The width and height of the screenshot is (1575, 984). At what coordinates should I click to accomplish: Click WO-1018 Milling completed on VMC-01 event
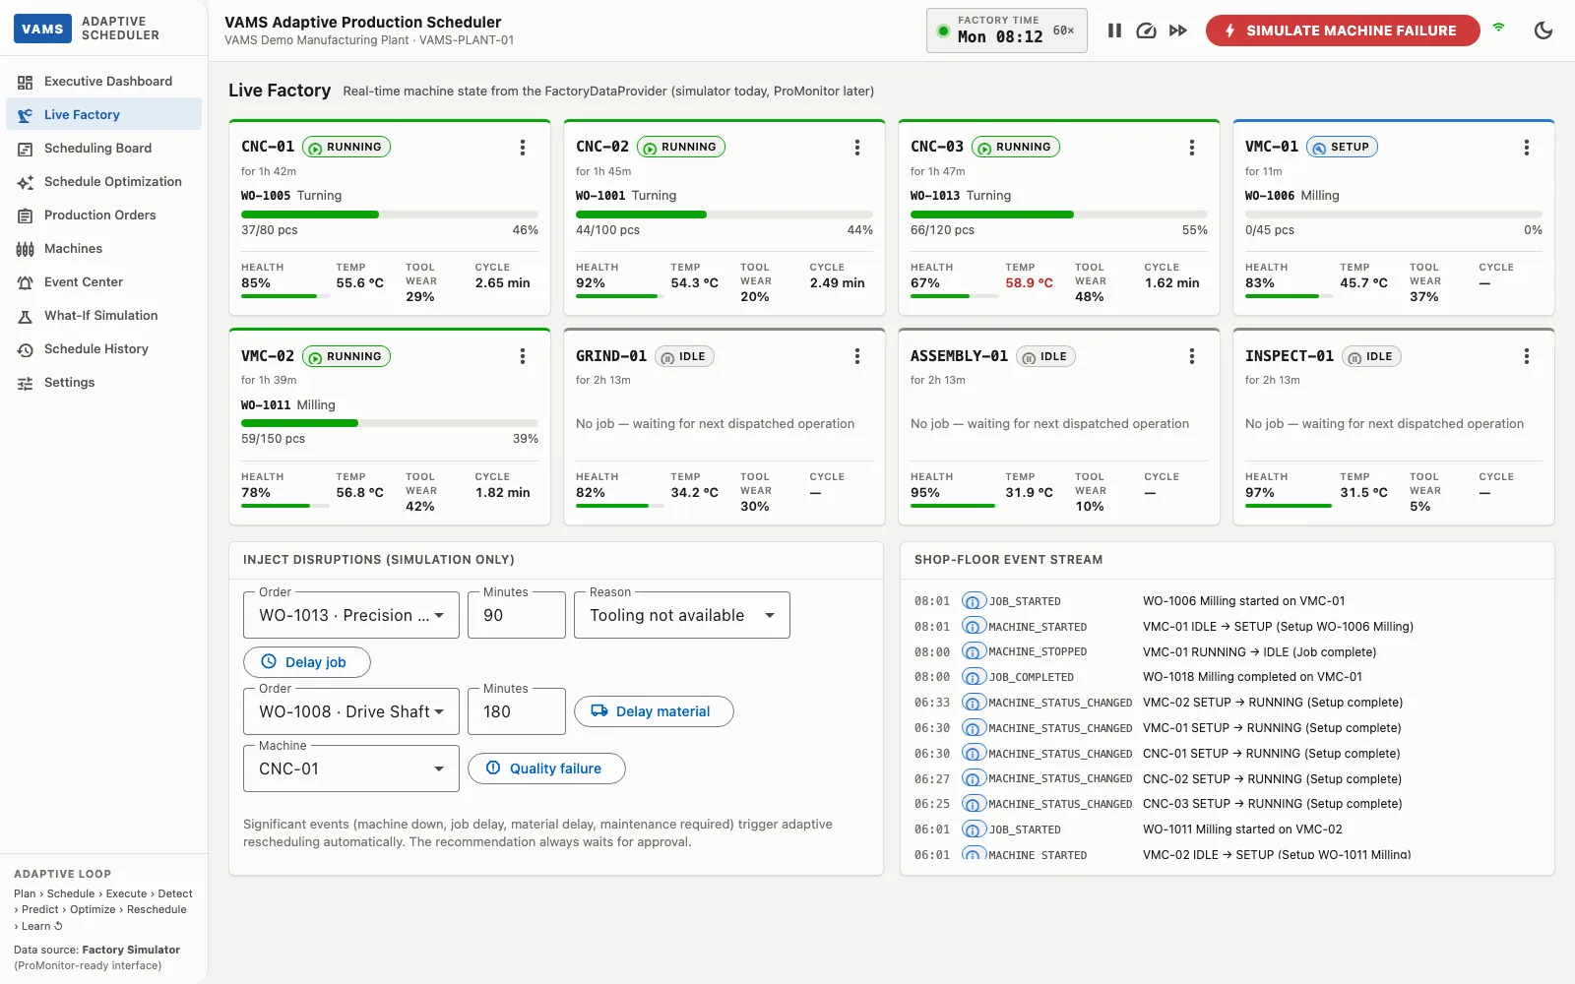point(1252,677)
